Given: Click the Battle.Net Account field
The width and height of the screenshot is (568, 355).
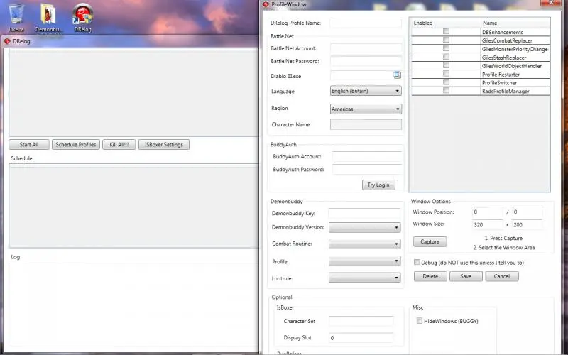Looking at the screenshot, I should pyautogui.click(x=366, y=48).
